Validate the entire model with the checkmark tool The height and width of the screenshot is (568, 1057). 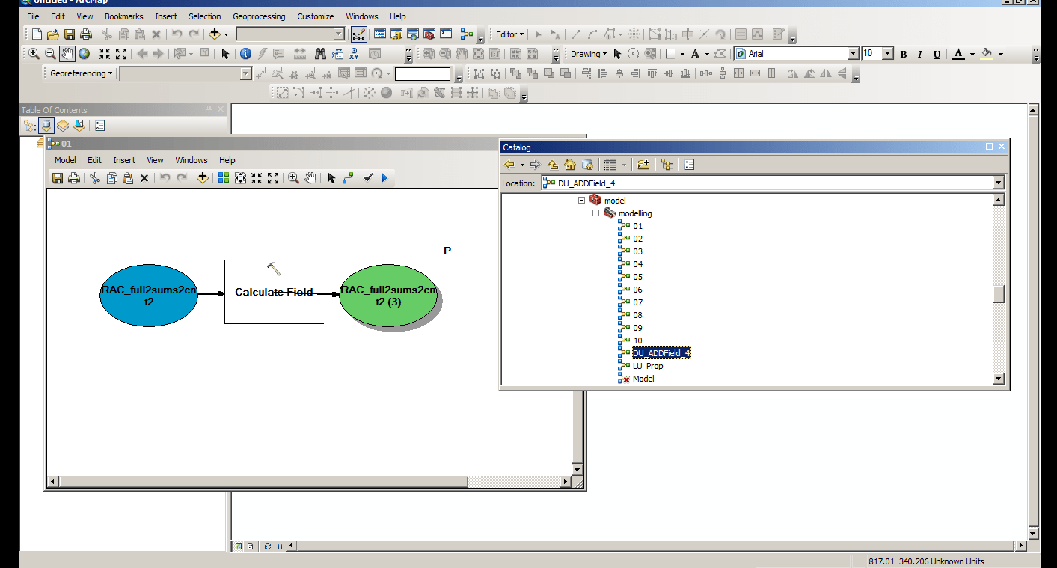coord(368,177)
